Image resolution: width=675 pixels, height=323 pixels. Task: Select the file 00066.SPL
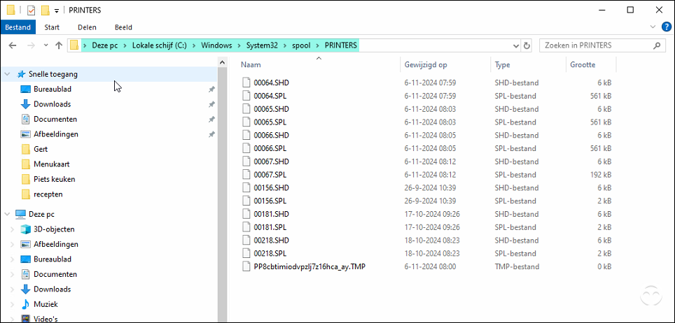tap(270, 148)
